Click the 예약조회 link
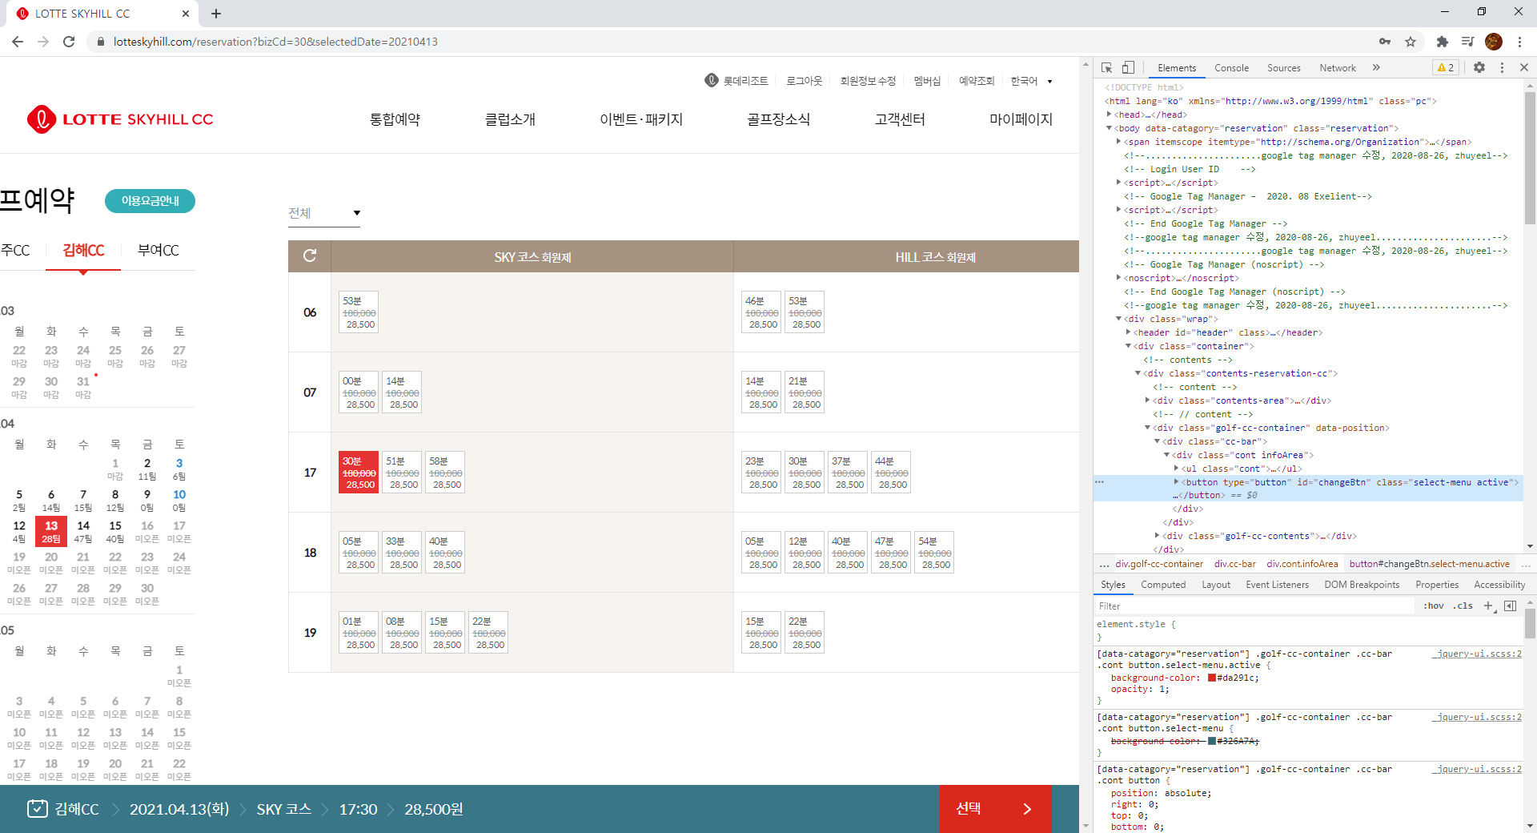Screen dimensions: 1537x833 tap(976, 81)
